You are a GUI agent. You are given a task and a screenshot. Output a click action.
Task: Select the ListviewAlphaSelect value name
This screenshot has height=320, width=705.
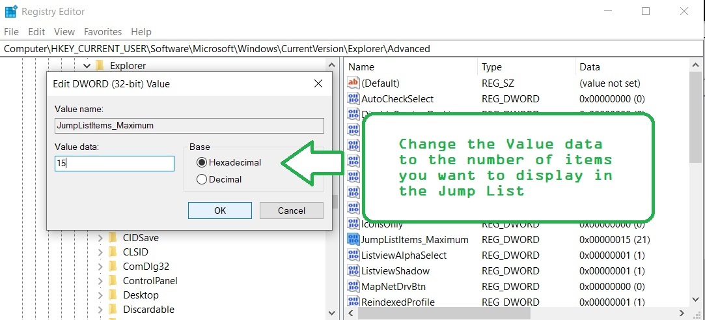[404, 255]
